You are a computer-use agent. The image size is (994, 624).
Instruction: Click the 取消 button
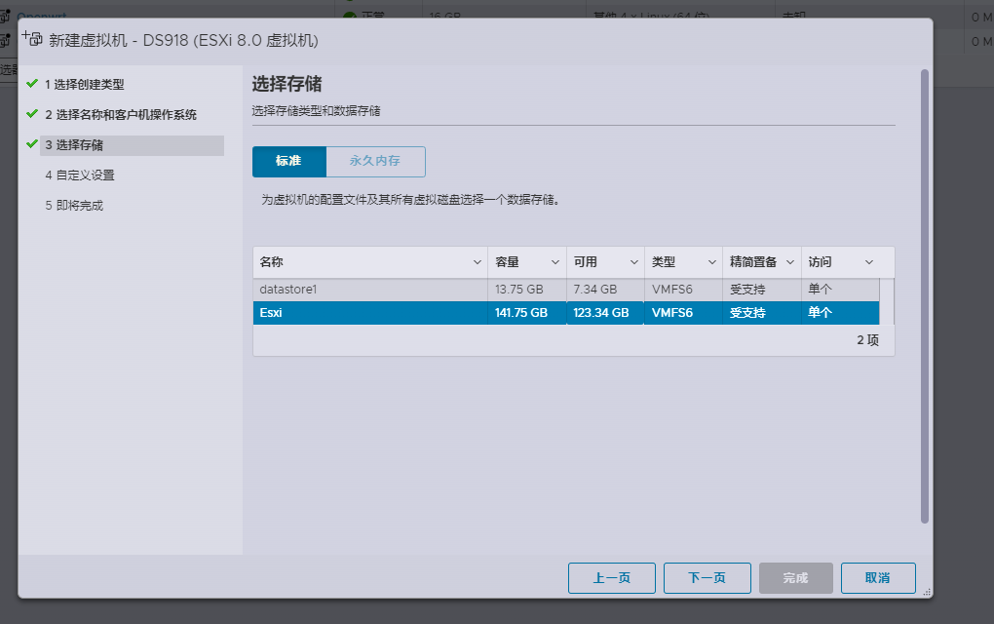[877, 578]
